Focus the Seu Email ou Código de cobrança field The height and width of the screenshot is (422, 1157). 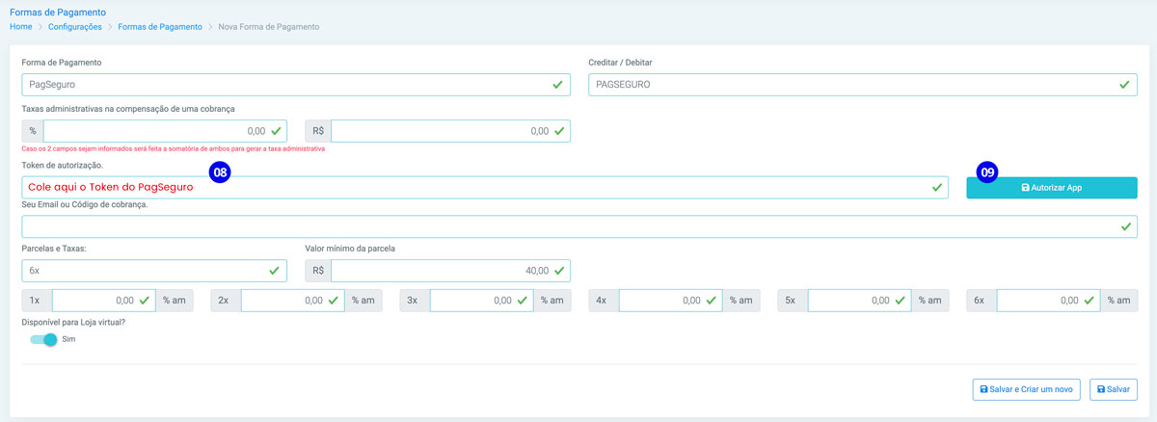coord(579,226)
